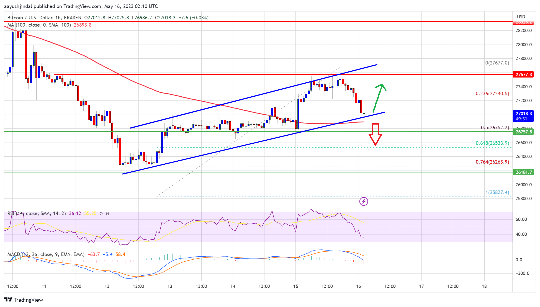Select the MA 100 SMA indicator label
Viewport: 540px width, 307px height.
coord(39,25)
